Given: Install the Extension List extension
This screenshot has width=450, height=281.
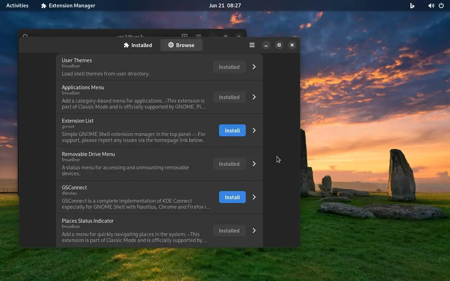Looking at the screenshot, I should coord(232,130).
